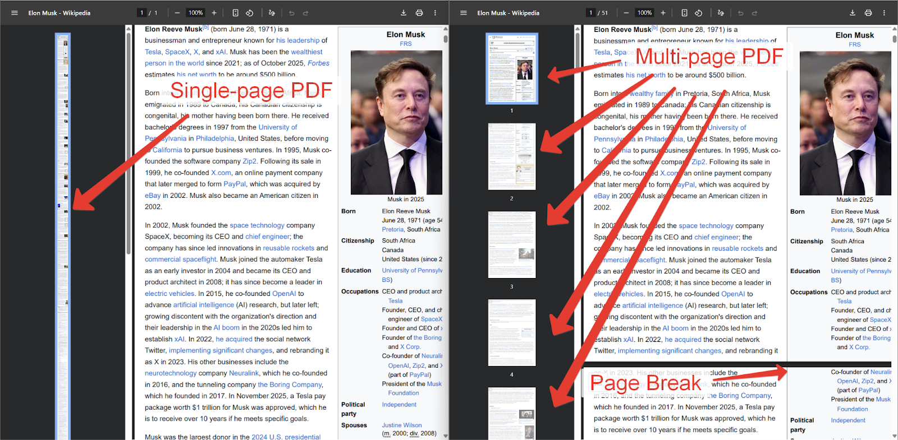Open 'Independent' link in right infobox
This screenshot has height=440, width=898.
click(x=848, y=420)
